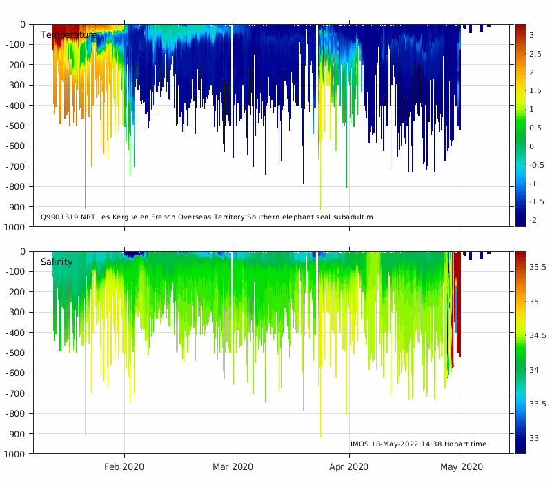Click the Temperature panel title label
Viewport: 552px width, 483px height.
tap(68, 35)
